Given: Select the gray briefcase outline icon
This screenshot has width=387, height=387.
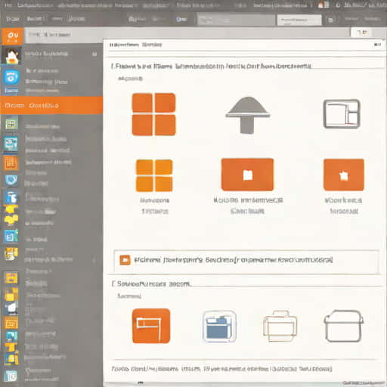Looking at the screenshot, I should 344,326.
